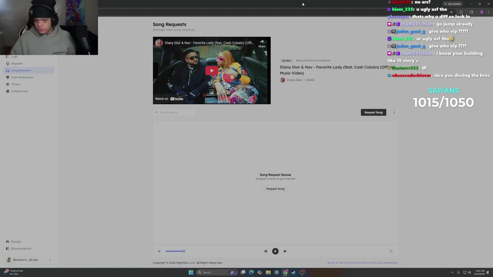The width and height of the screenshot is (493, 277).
Task: Click the channel avatar in video header
Action: click(159, 43)
